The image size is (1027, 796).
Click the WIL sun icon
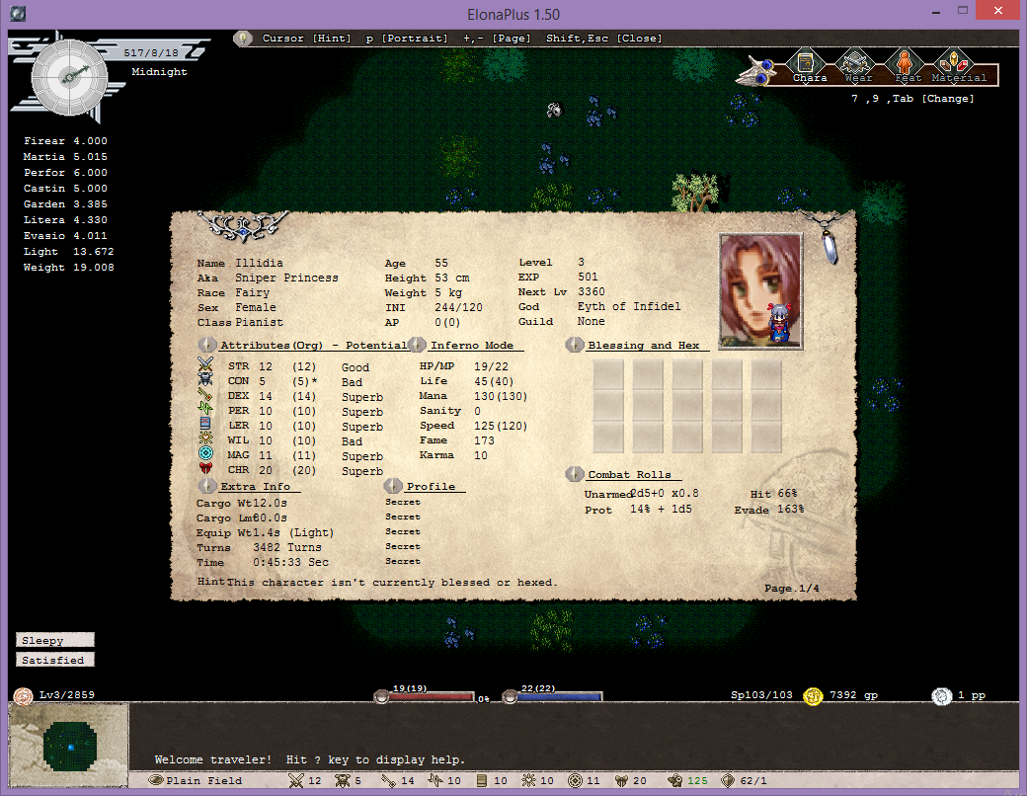click(205, 438)
